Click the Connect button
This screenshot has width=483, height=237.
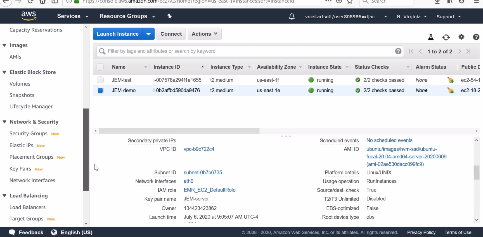point(171,34)
